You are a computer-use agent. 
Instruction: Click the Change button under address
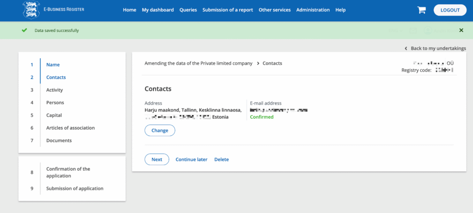[160, 131]
